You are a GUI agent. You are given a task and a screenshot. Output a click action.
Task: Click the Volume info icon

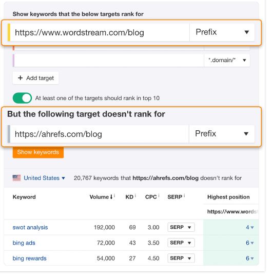point(114,196)
